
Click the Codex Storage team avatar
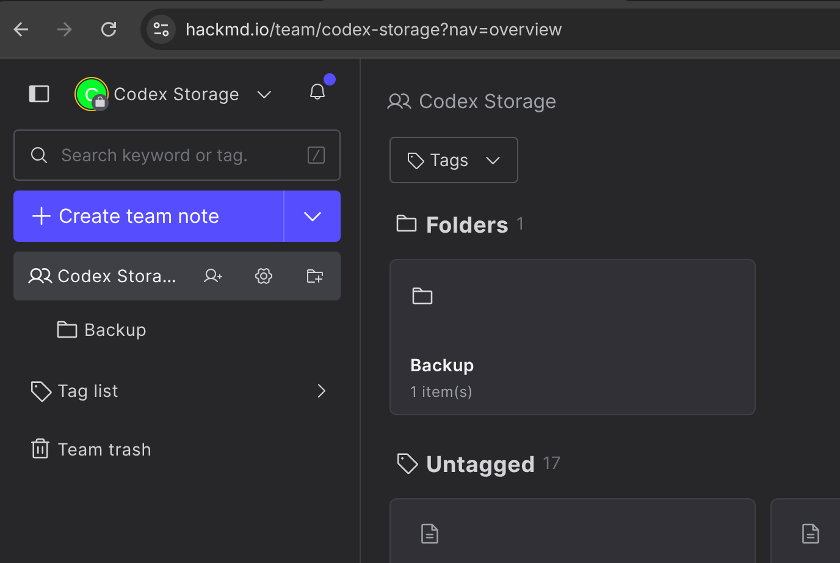tap(92, 94)
